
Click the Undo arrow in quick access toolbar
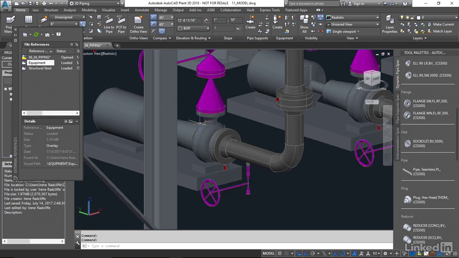coord(51,4)
